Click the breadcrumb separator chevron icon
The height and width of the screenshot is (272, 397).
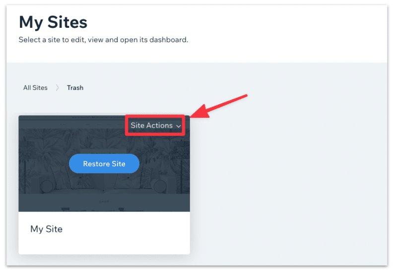point(58,88)
